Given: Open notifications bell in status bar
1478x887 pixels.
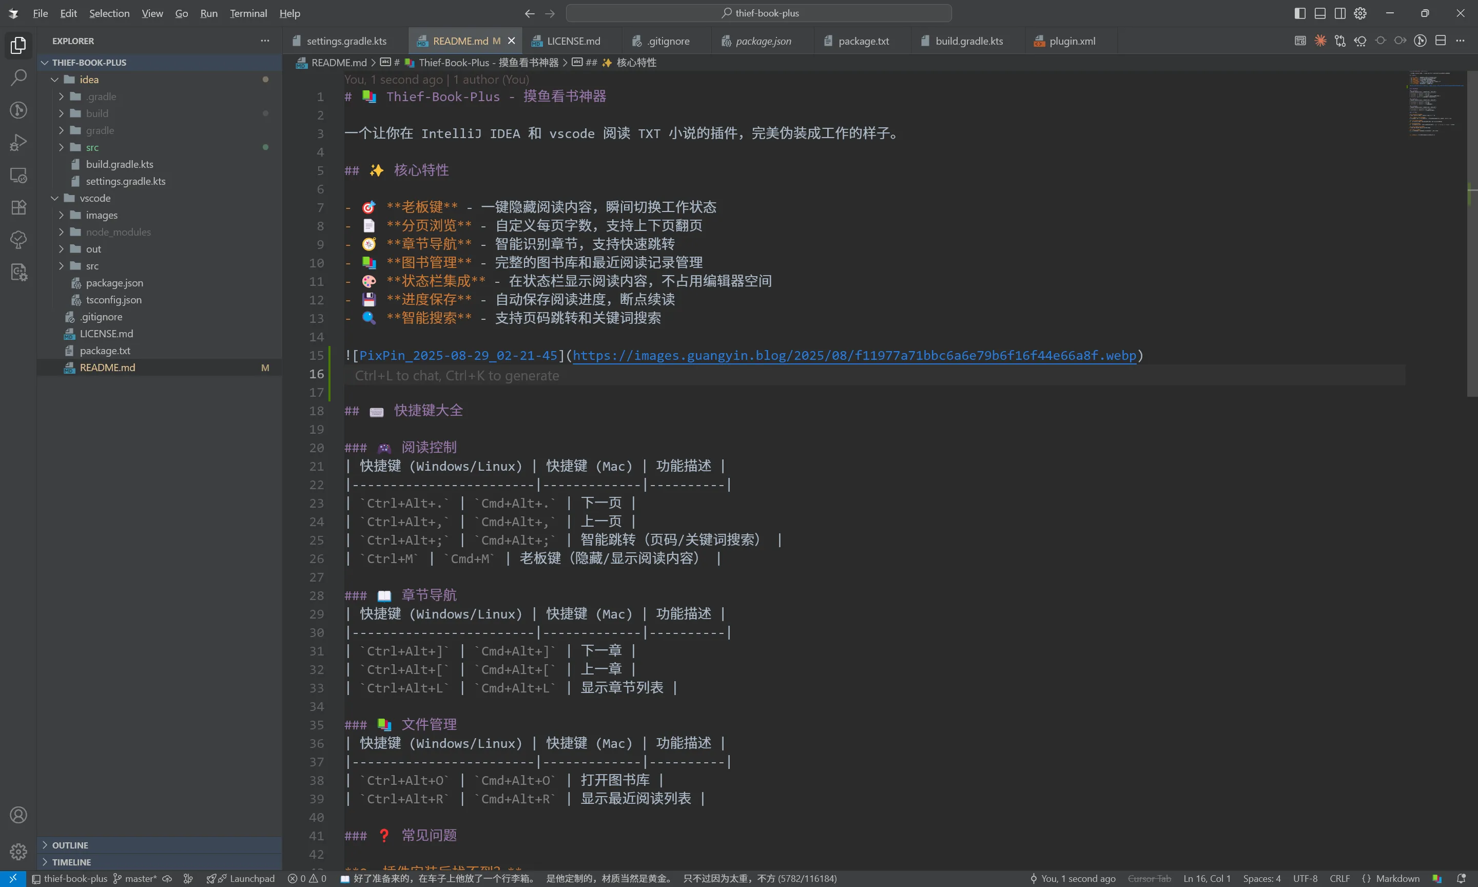Looking at the screenshot, I should tap(1461, 879).
